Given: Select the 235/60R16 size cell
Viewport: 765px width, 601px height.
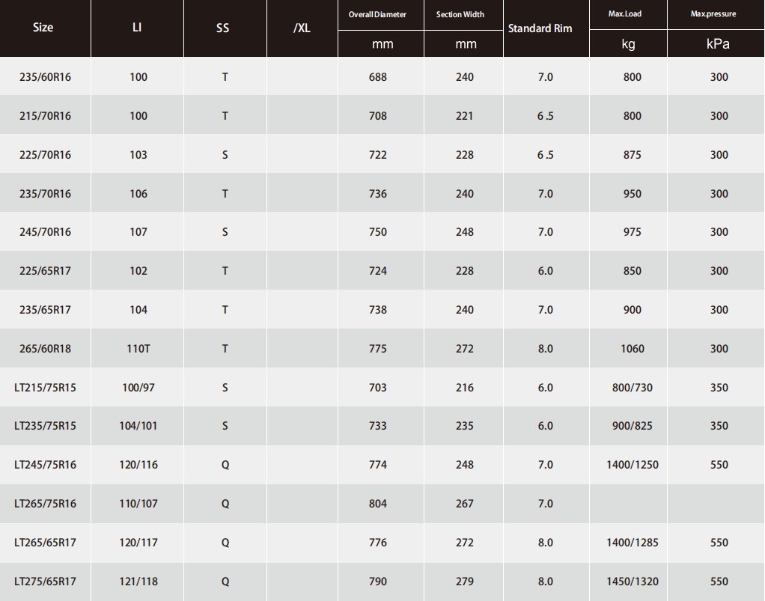Looking at the screenshot, I should click(x=45, y=77).
